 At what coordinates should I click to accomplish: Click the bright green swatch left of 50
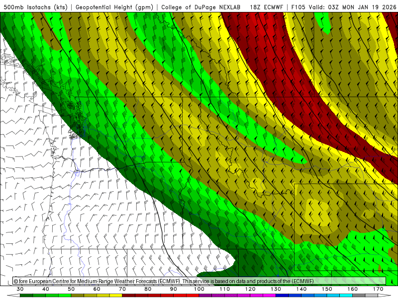point(65,296)
